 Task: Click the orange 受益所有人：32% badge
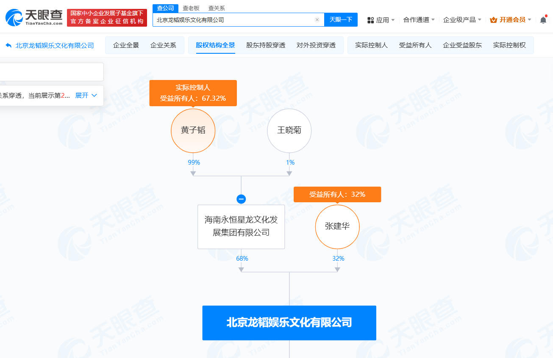tap(337, 194)
